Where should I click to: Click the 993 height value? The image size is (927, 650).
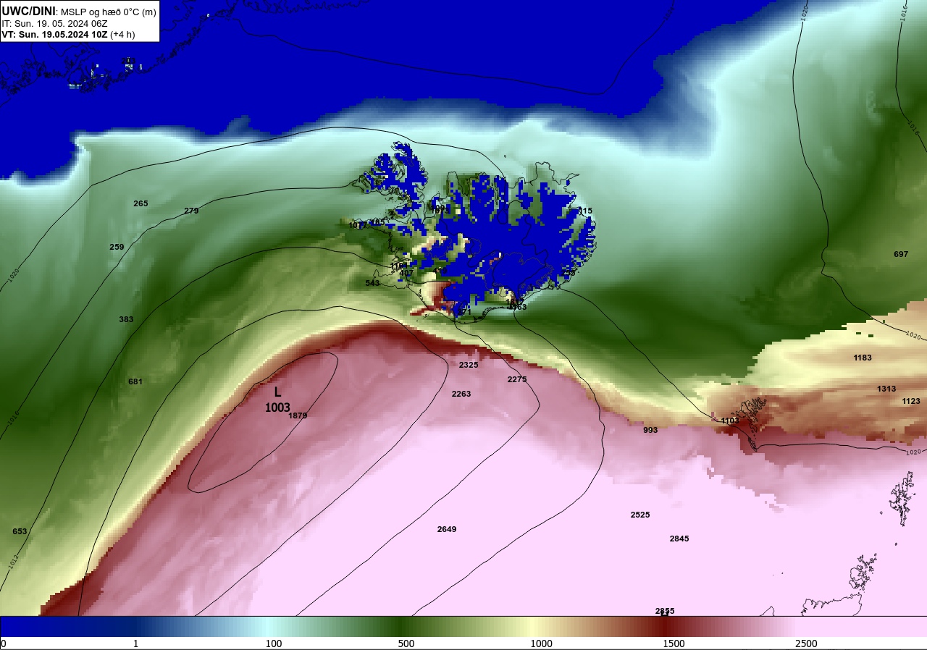click(650, 430)
